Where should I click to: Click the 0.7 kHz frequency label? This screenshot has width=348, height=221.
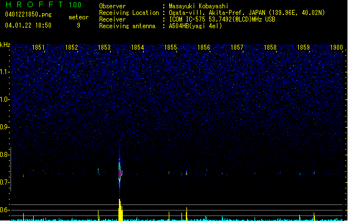(5, 182)
